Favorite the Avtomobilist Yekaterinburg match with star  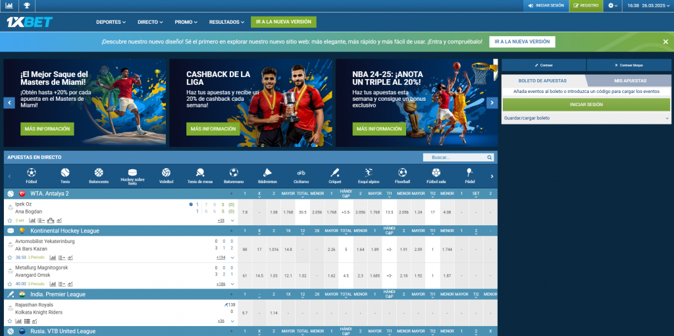pos(9,258)
